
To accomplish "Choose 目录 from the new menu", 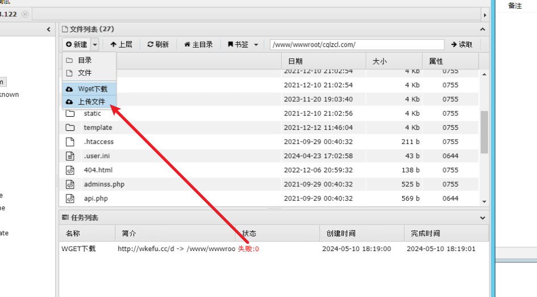I will point(85,60).
